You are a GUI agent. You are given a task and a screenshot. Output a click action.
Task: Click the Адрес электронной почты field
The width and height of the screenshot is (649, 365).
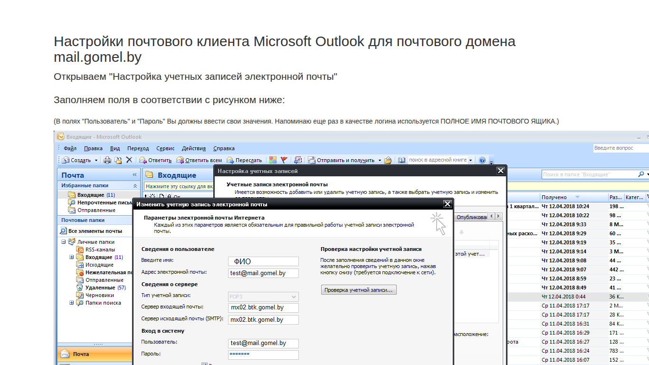pyautogui.click(x=263, y=273)
